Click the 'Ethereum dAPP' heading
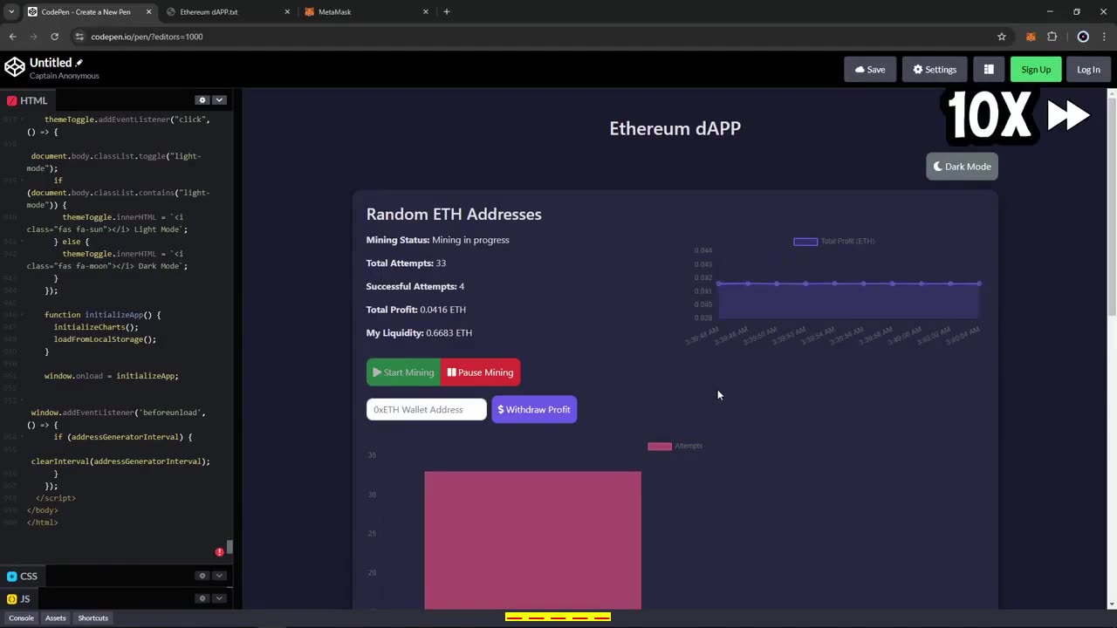Viewport: 1117px width, 628px height. coord(675,128)
